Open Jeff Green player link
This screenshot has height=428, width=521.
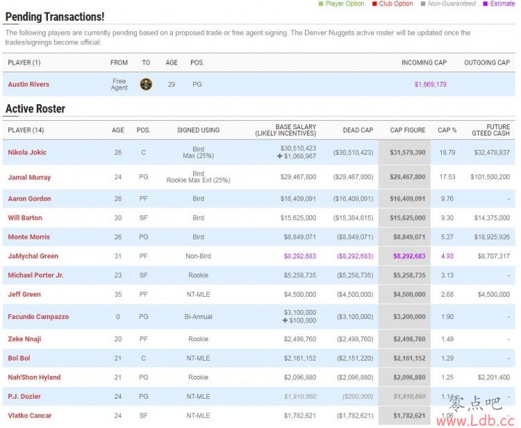pos(24,295)
